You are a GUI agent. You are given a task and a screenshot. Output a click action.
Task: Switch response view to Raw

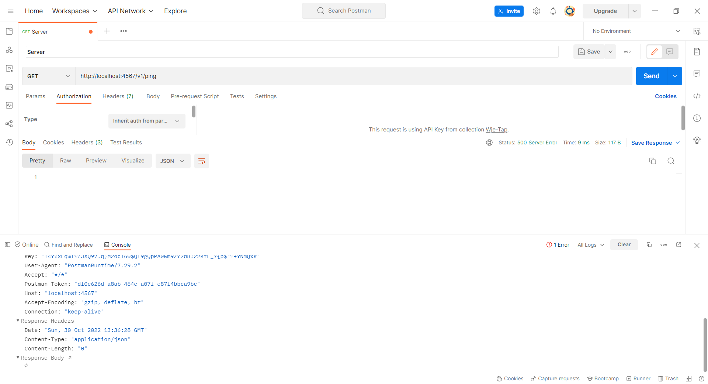pyautogui.click(x=65, y=160)
